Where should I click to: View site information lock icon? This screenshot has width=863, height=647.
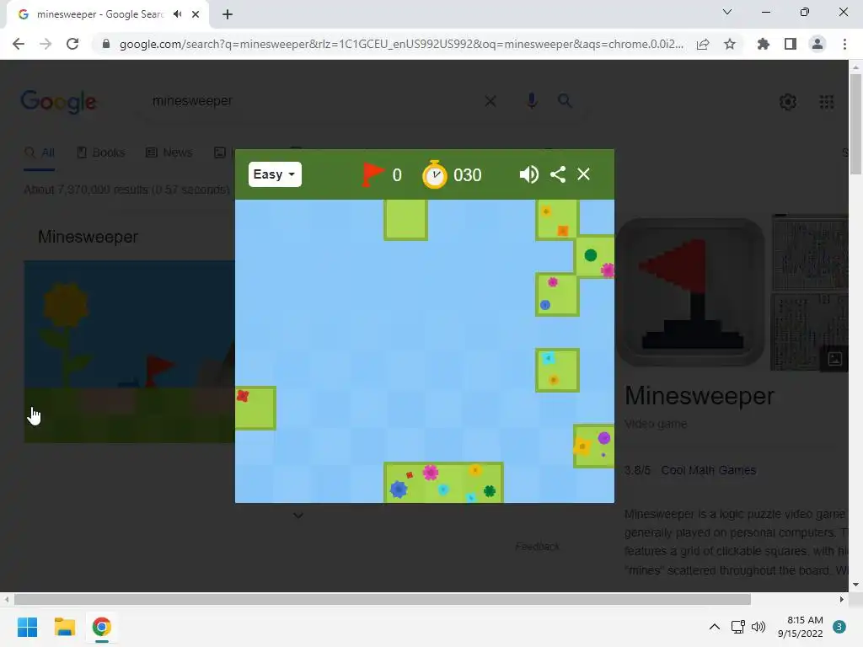click(105, 44)
